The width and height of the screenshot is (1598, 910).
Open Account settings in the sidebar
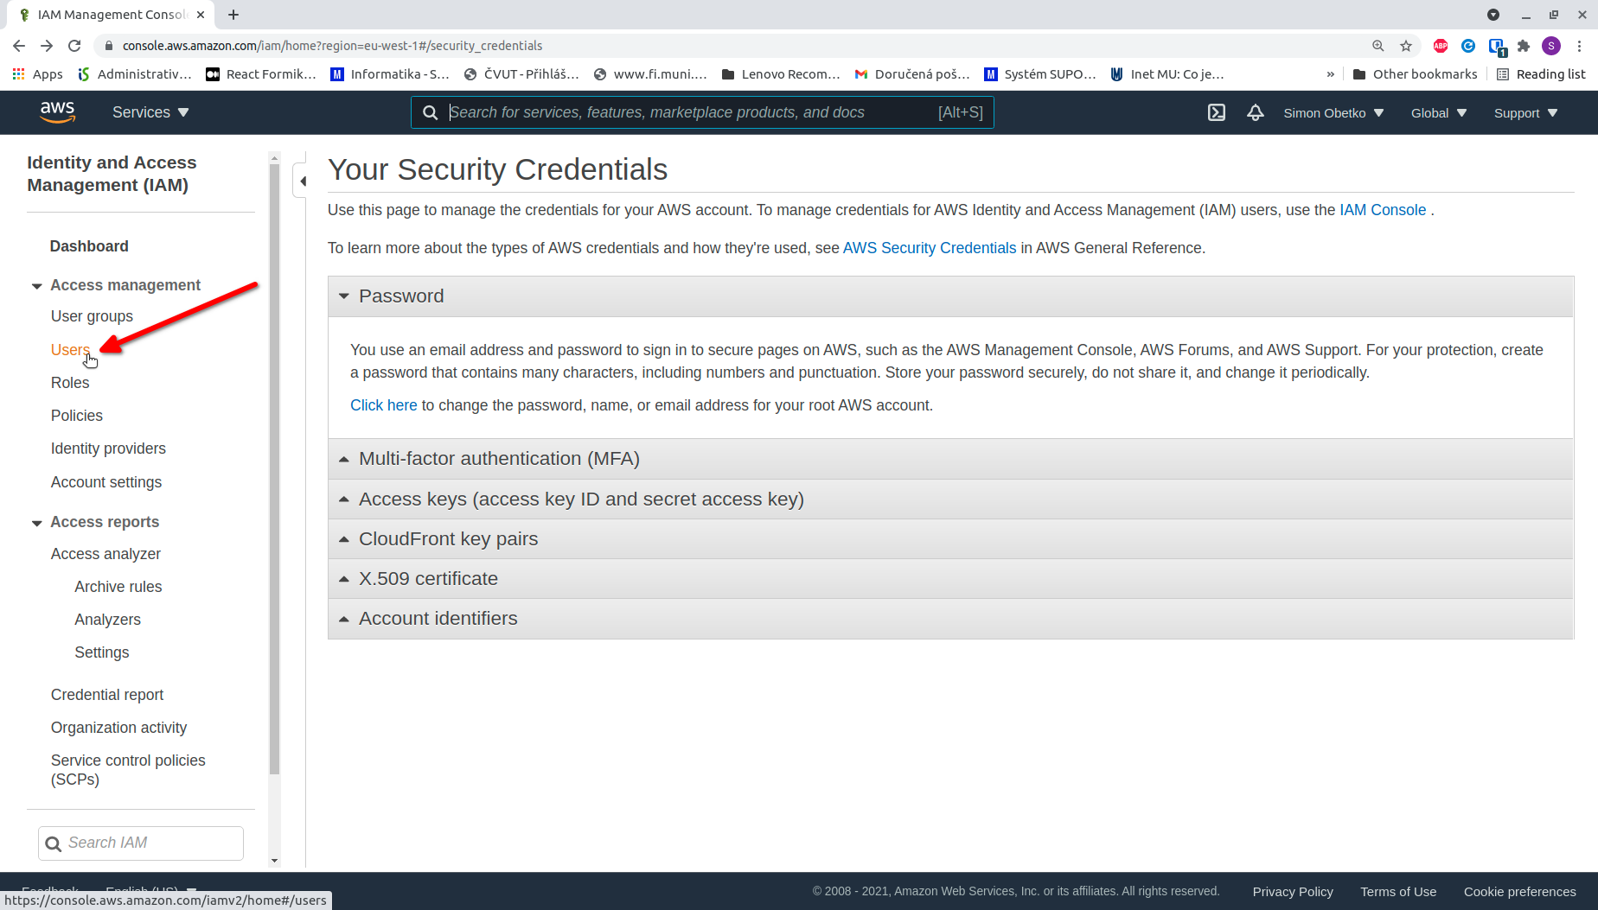coord(106,482)
